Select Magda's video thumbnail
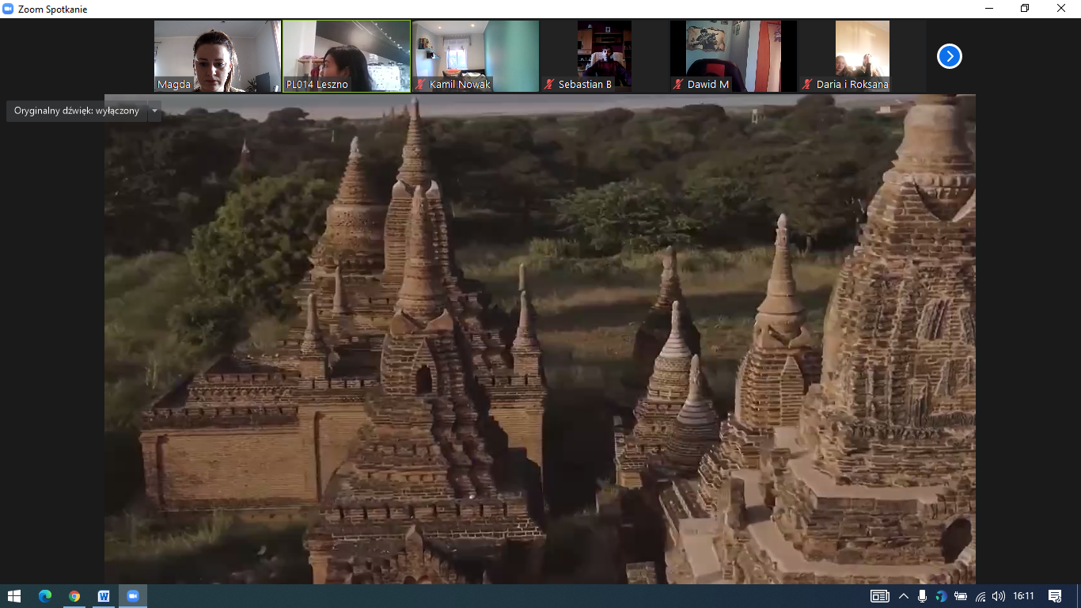The image size is (1081, 608). 218,56
